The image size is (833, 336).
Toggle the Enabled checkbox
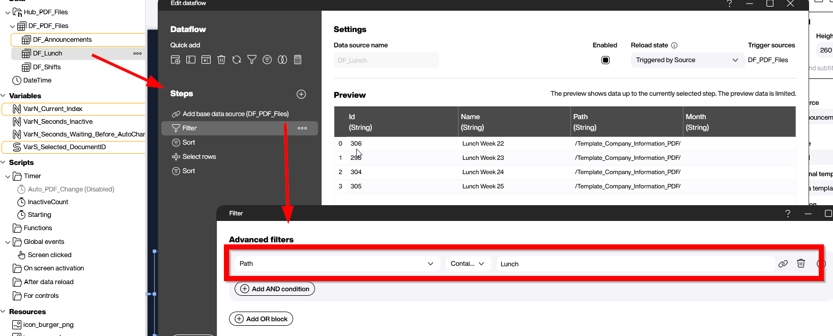click(x=605, y=60)
